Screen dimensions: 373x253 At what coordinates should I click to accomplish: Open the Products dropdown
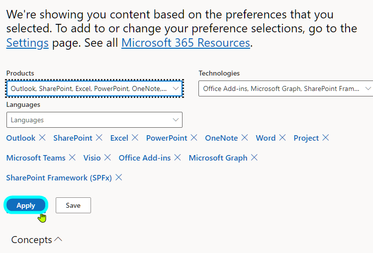pyautogui.click(x=94, y=89)
